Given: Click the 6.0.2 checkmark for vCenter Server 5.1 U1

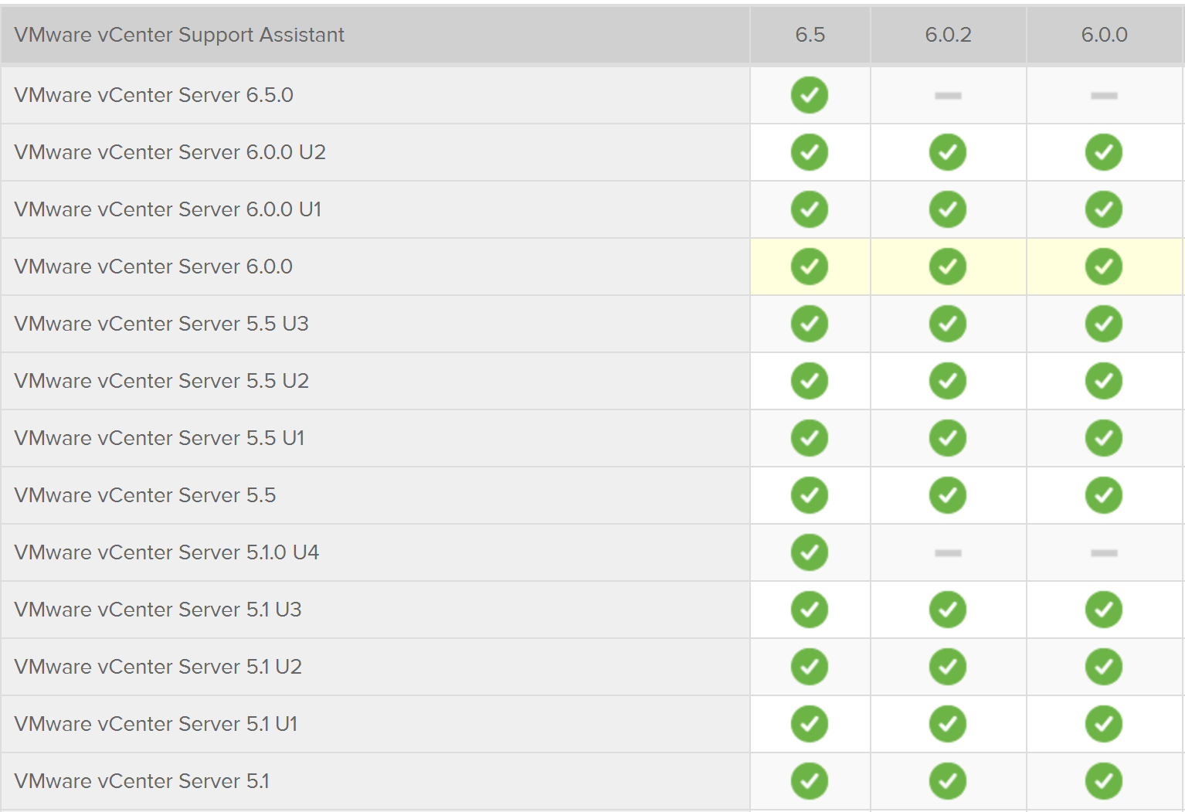Looking at the screenshot, I should [x=948, y=724].
